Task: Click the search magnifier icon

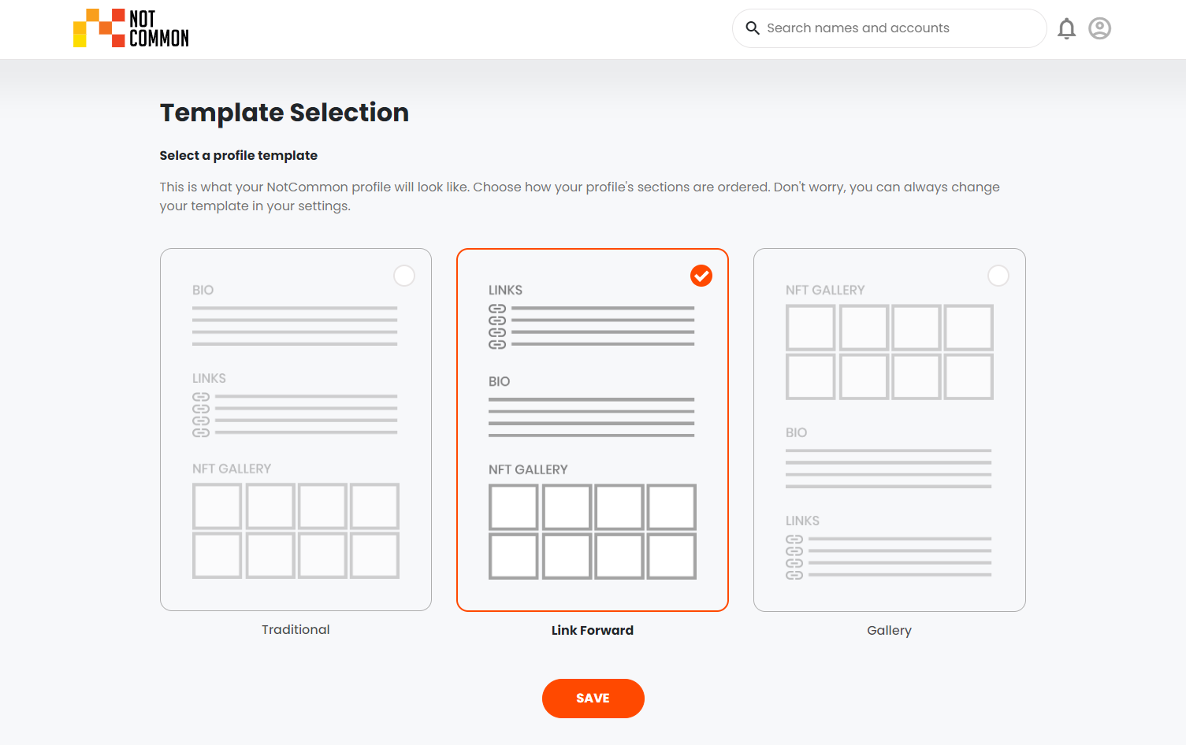Action: tap(753, 28)
